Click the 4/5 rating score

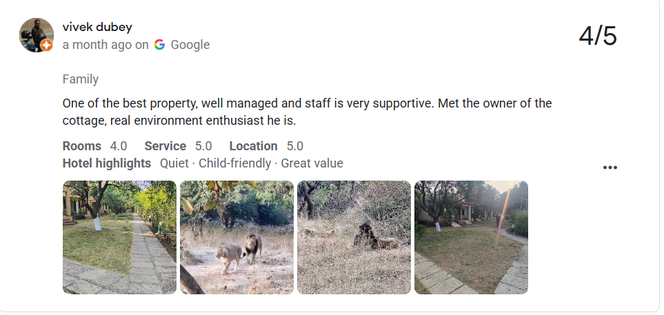(598, 36)
